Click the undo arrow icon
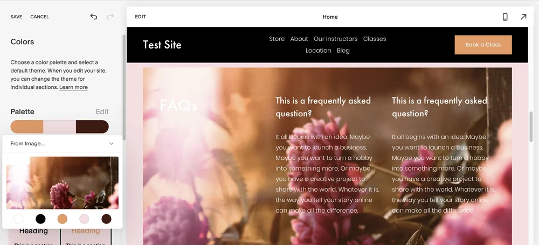This screenshot has width=539, height=245. tap(93, 17)
